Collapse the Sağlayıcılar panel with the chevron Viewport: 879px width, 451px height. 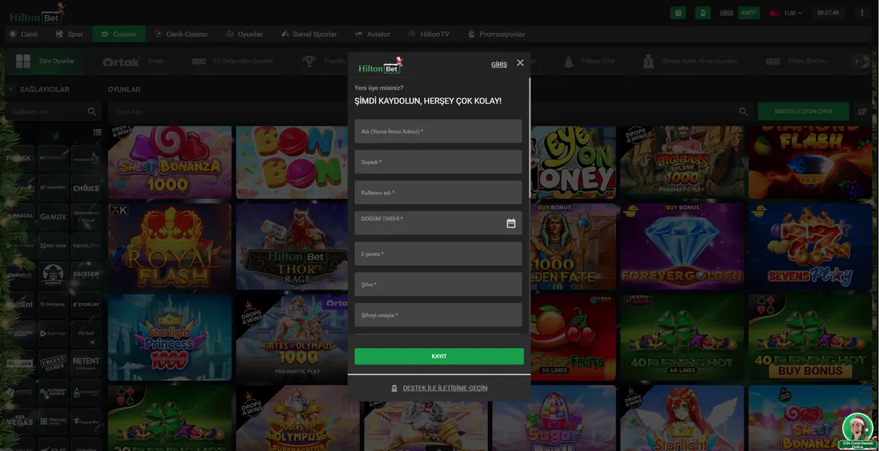11,89
